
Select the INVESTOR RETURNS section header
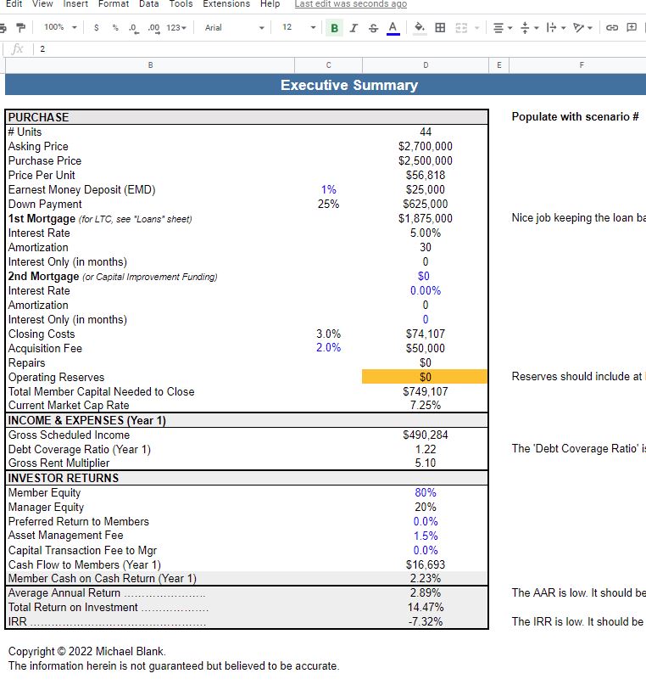click(x=247, y=478)
